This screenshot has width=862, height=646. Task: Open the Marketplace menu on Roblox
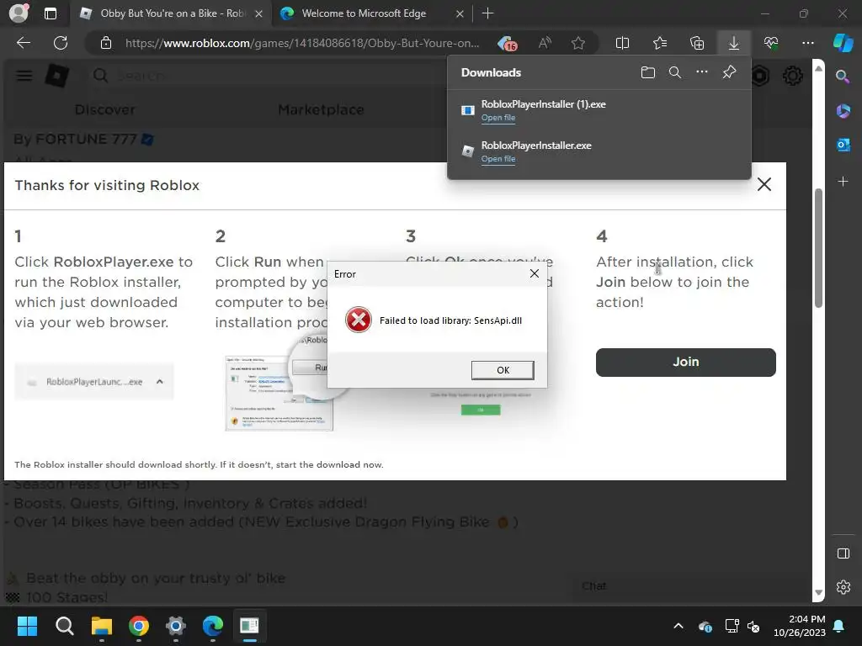click(x=321, y=110)
